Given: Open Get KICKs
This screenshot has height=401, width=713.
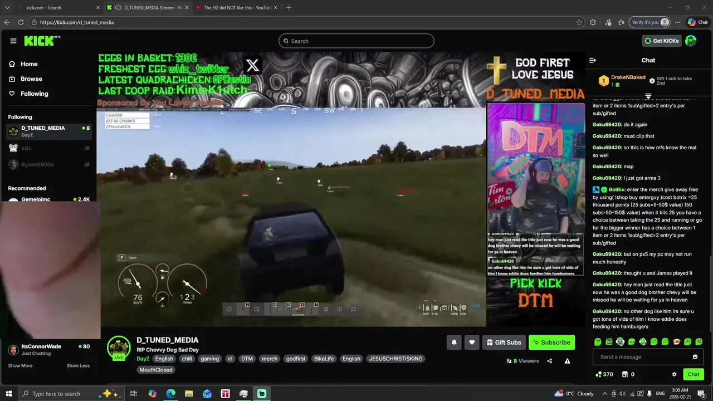Looking at the screenshot, I should (662, 41).
